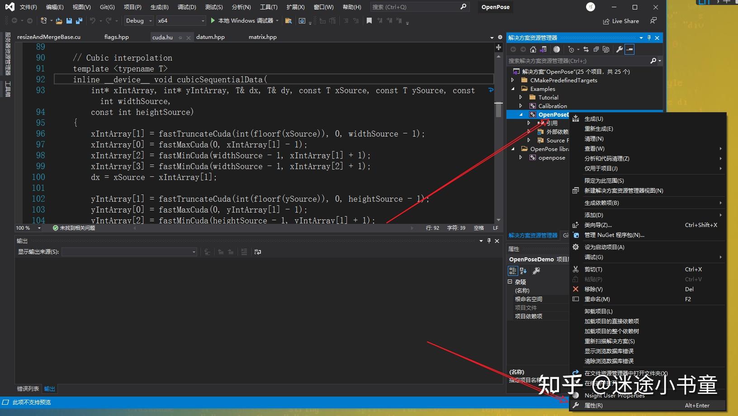Select the word wrap icon in Output panel

click(x=258, y=252)
